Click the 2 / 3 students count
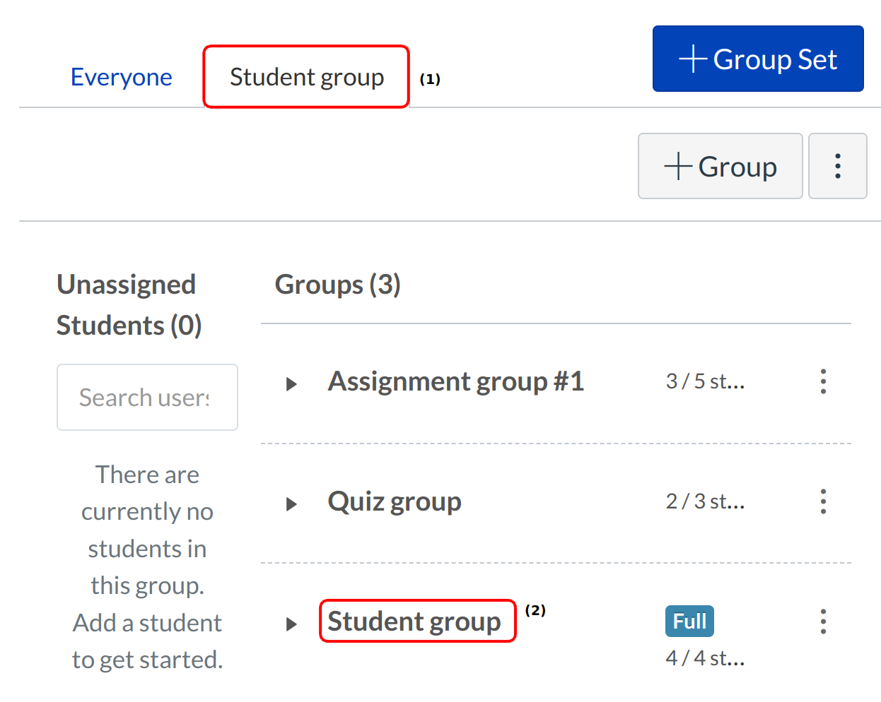The image size is (881, 702). point(705,501)
